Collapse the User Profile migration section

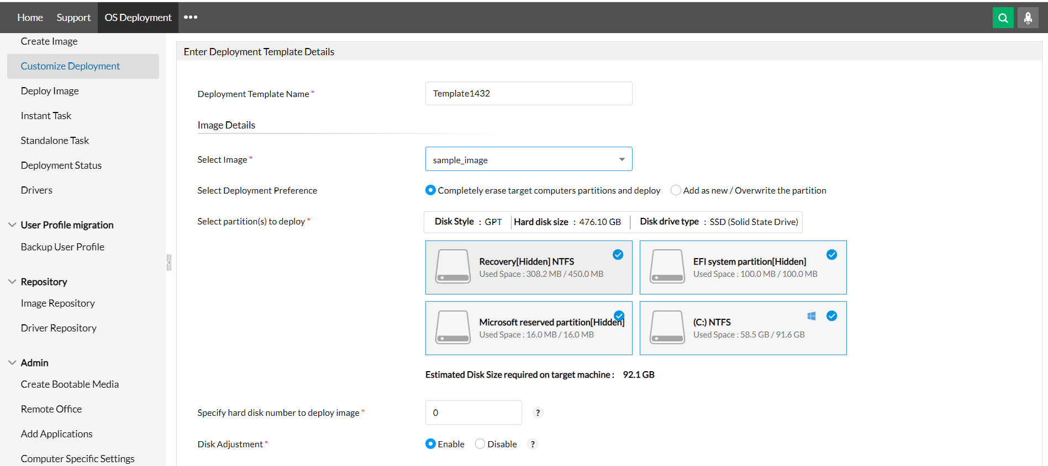pyautogui.click(x=12, y=225)
